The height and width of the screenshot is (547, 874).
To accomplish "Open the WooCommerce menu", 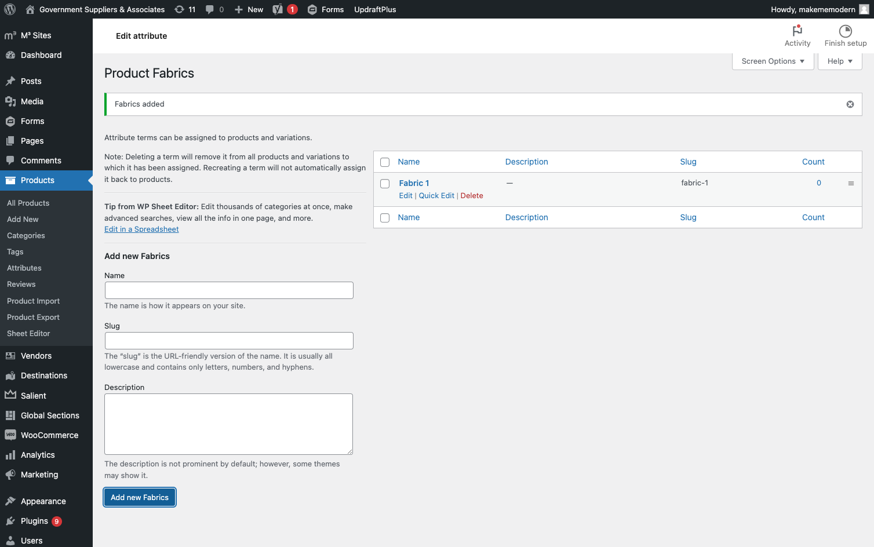I will click(46, 435).
